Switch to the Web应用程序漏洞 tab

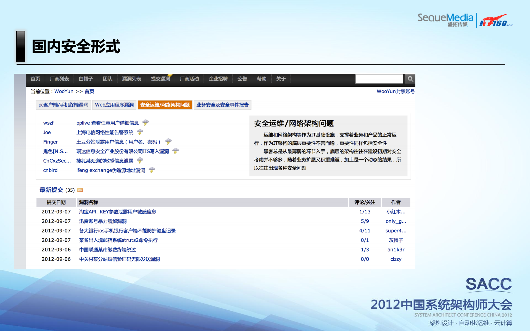[x=114, y=105]
